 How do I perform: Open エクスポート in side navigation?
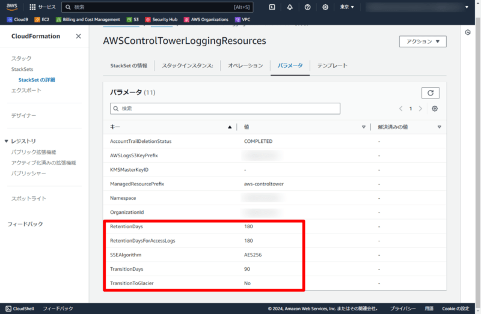(x=26, y=91)
